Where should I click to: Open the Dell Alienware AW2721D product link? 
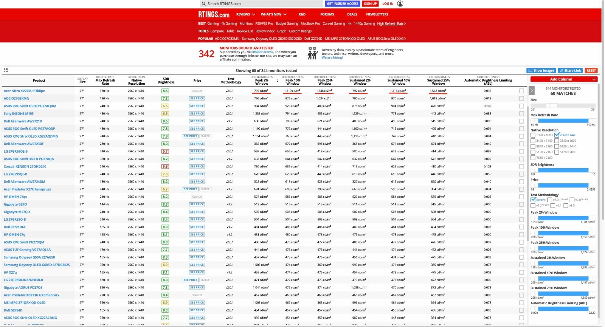[23, 121]
